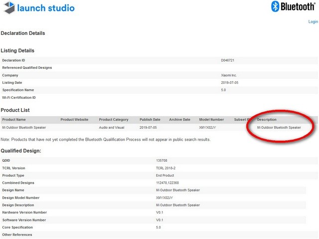Click the Qualified Design heading

point(21,151)
